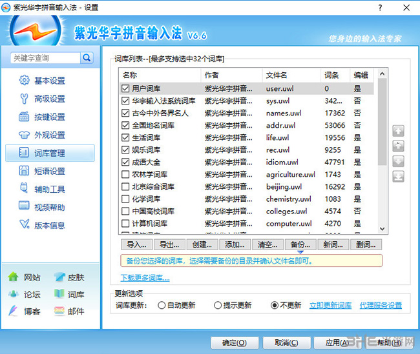Move selected dictionary up one

[398, 146]
